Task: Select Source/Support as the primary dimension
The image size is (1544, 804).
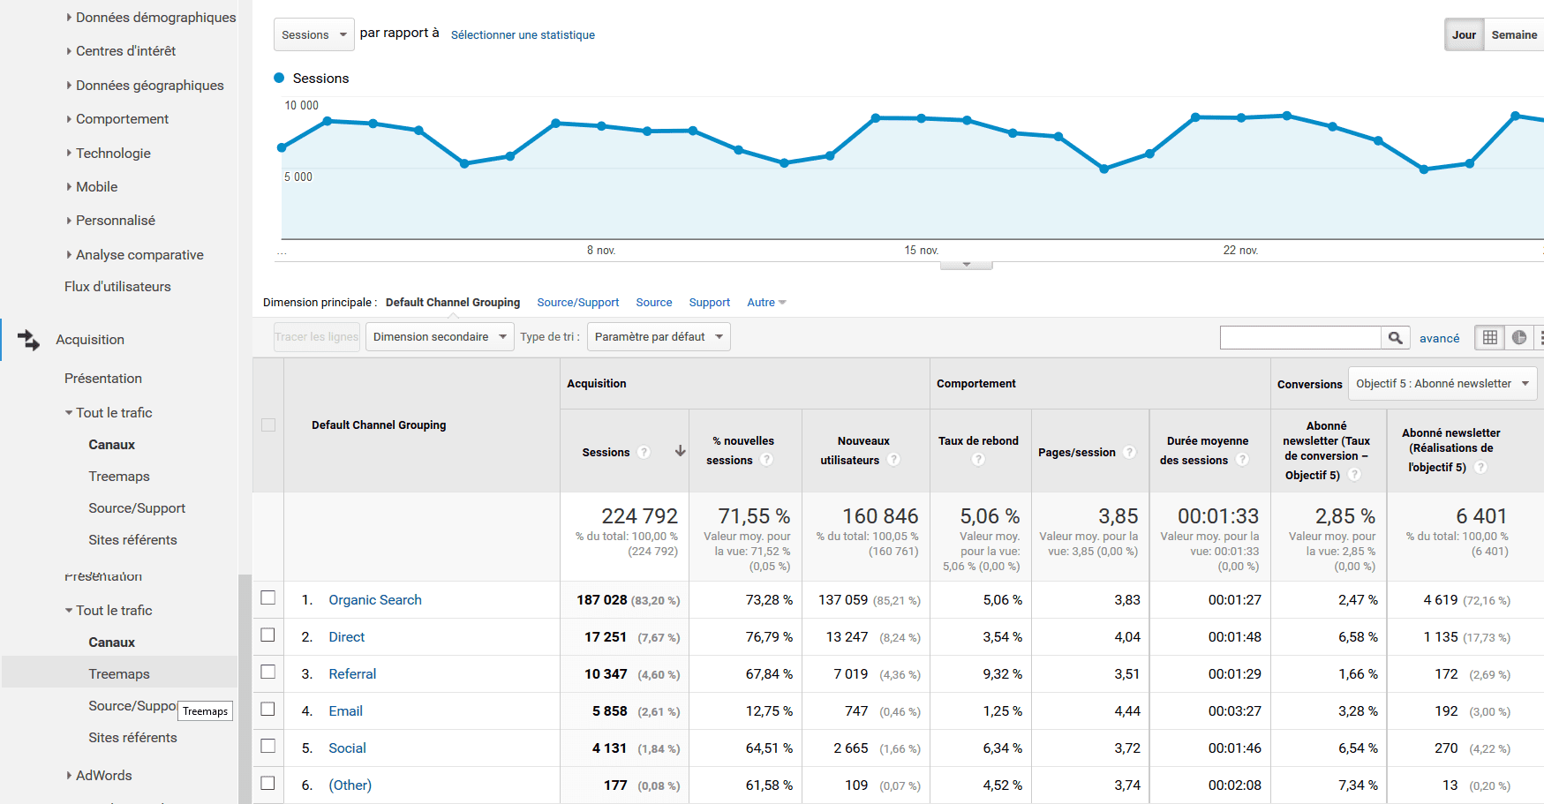Action: pyautogui.click(x=577, y=302)
